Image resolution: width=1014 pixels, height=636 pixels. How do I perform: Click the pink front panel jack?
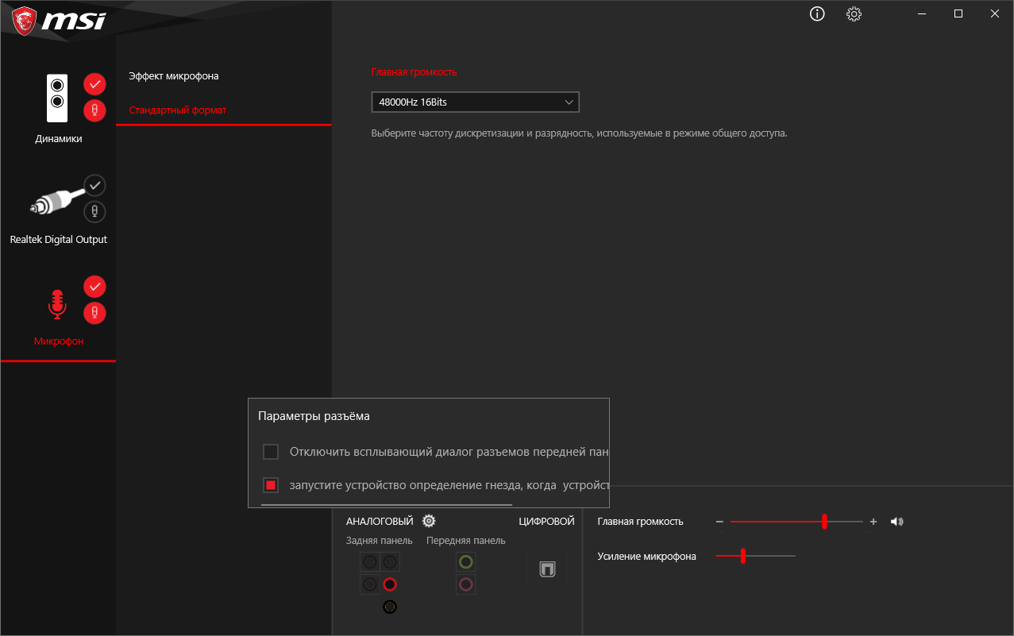click(466, 585)
